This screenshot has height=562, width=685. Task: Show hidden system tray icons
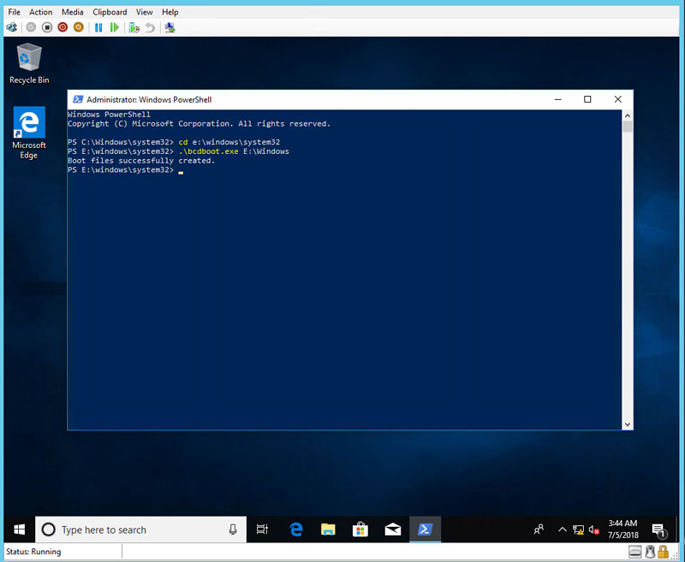point(562,529)
